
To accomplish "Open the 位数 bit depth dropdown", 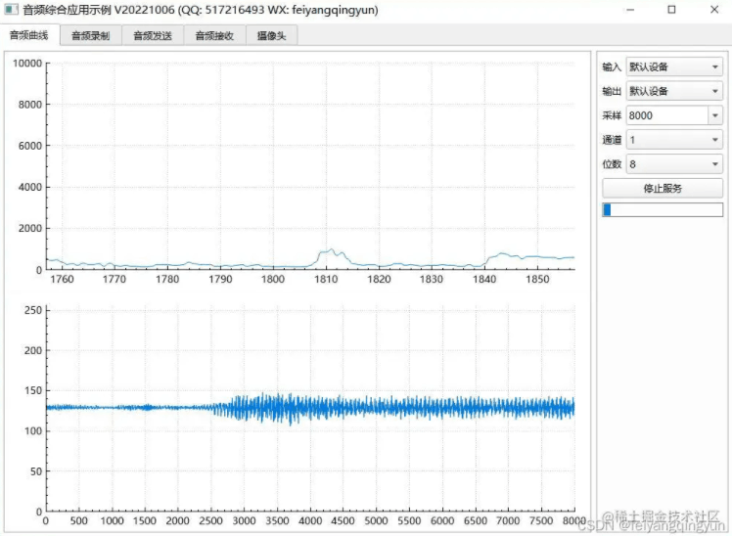I will (674, 163).
